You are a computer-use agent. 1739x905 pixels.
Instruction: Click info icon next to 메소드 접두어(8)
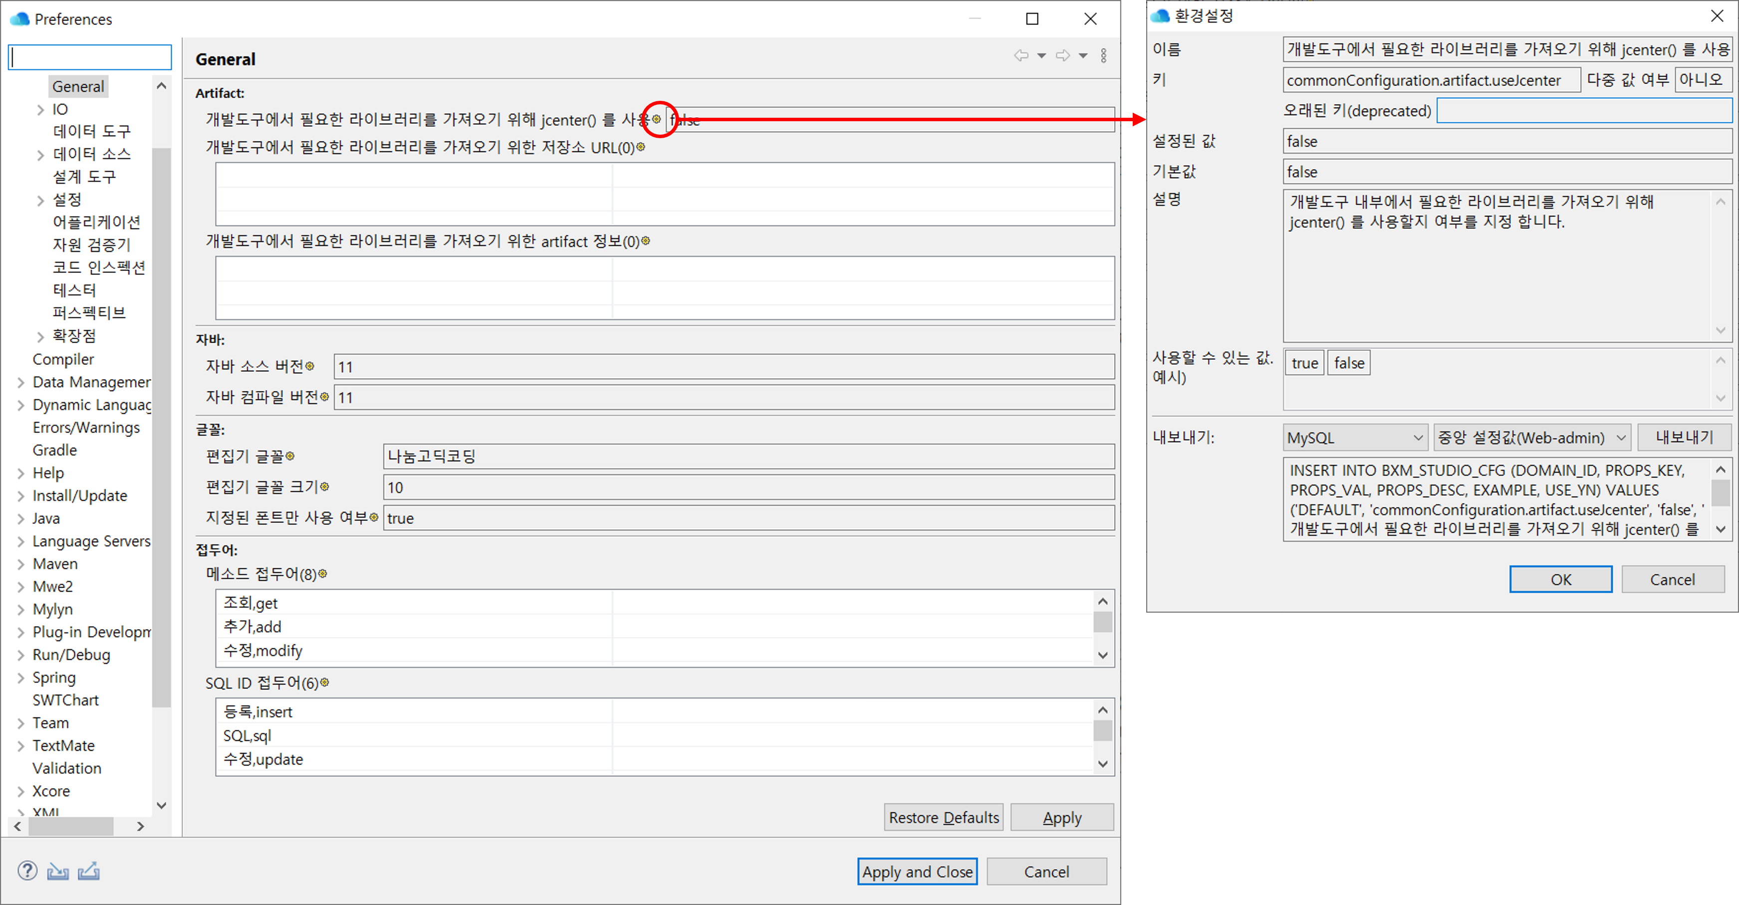click(x=323, y=574)
